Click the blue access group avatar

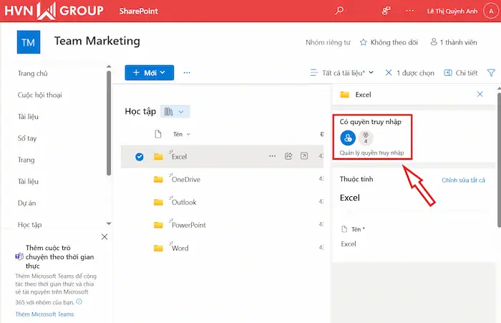pos(347,138)
